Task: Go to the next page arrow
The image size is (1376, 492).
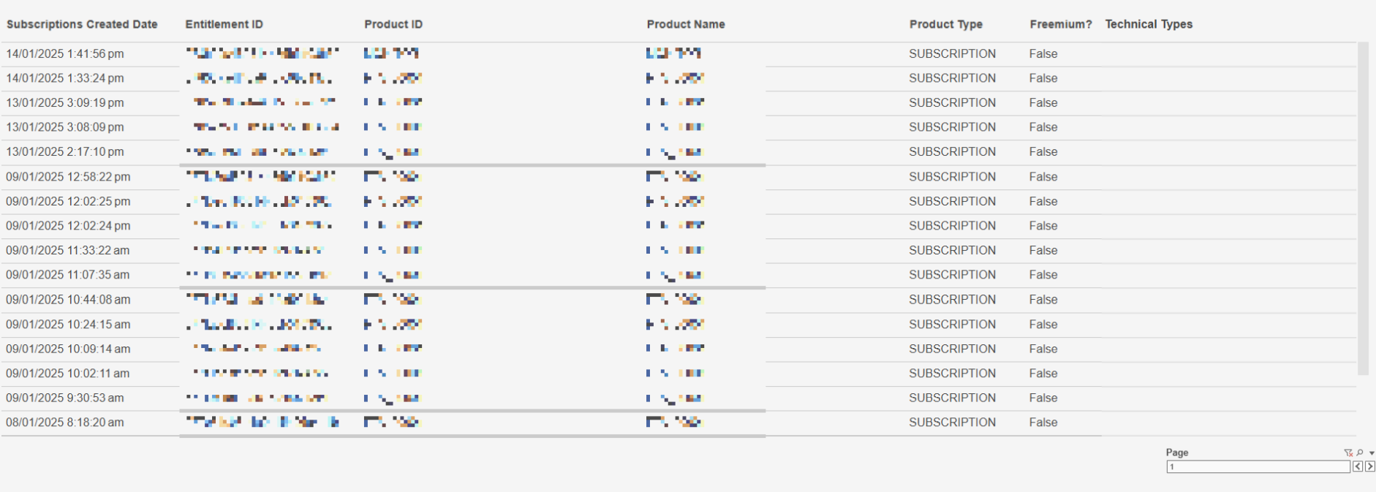Action: (x=1370, y=466)
